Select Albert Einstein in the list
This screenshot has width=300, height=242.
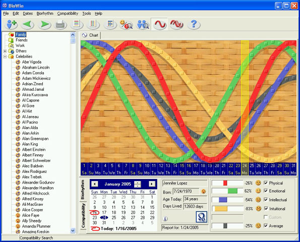pyautogui.click(x=34, y=150)
